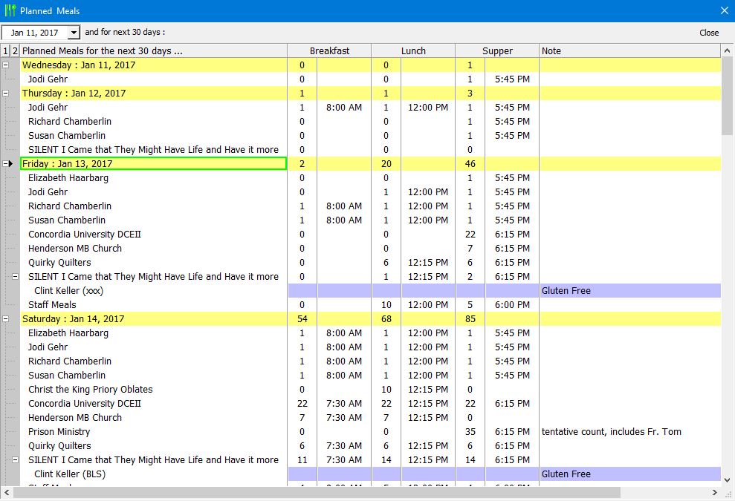Click the horizontal scrollbar thumb

click(x=317, y=492)
